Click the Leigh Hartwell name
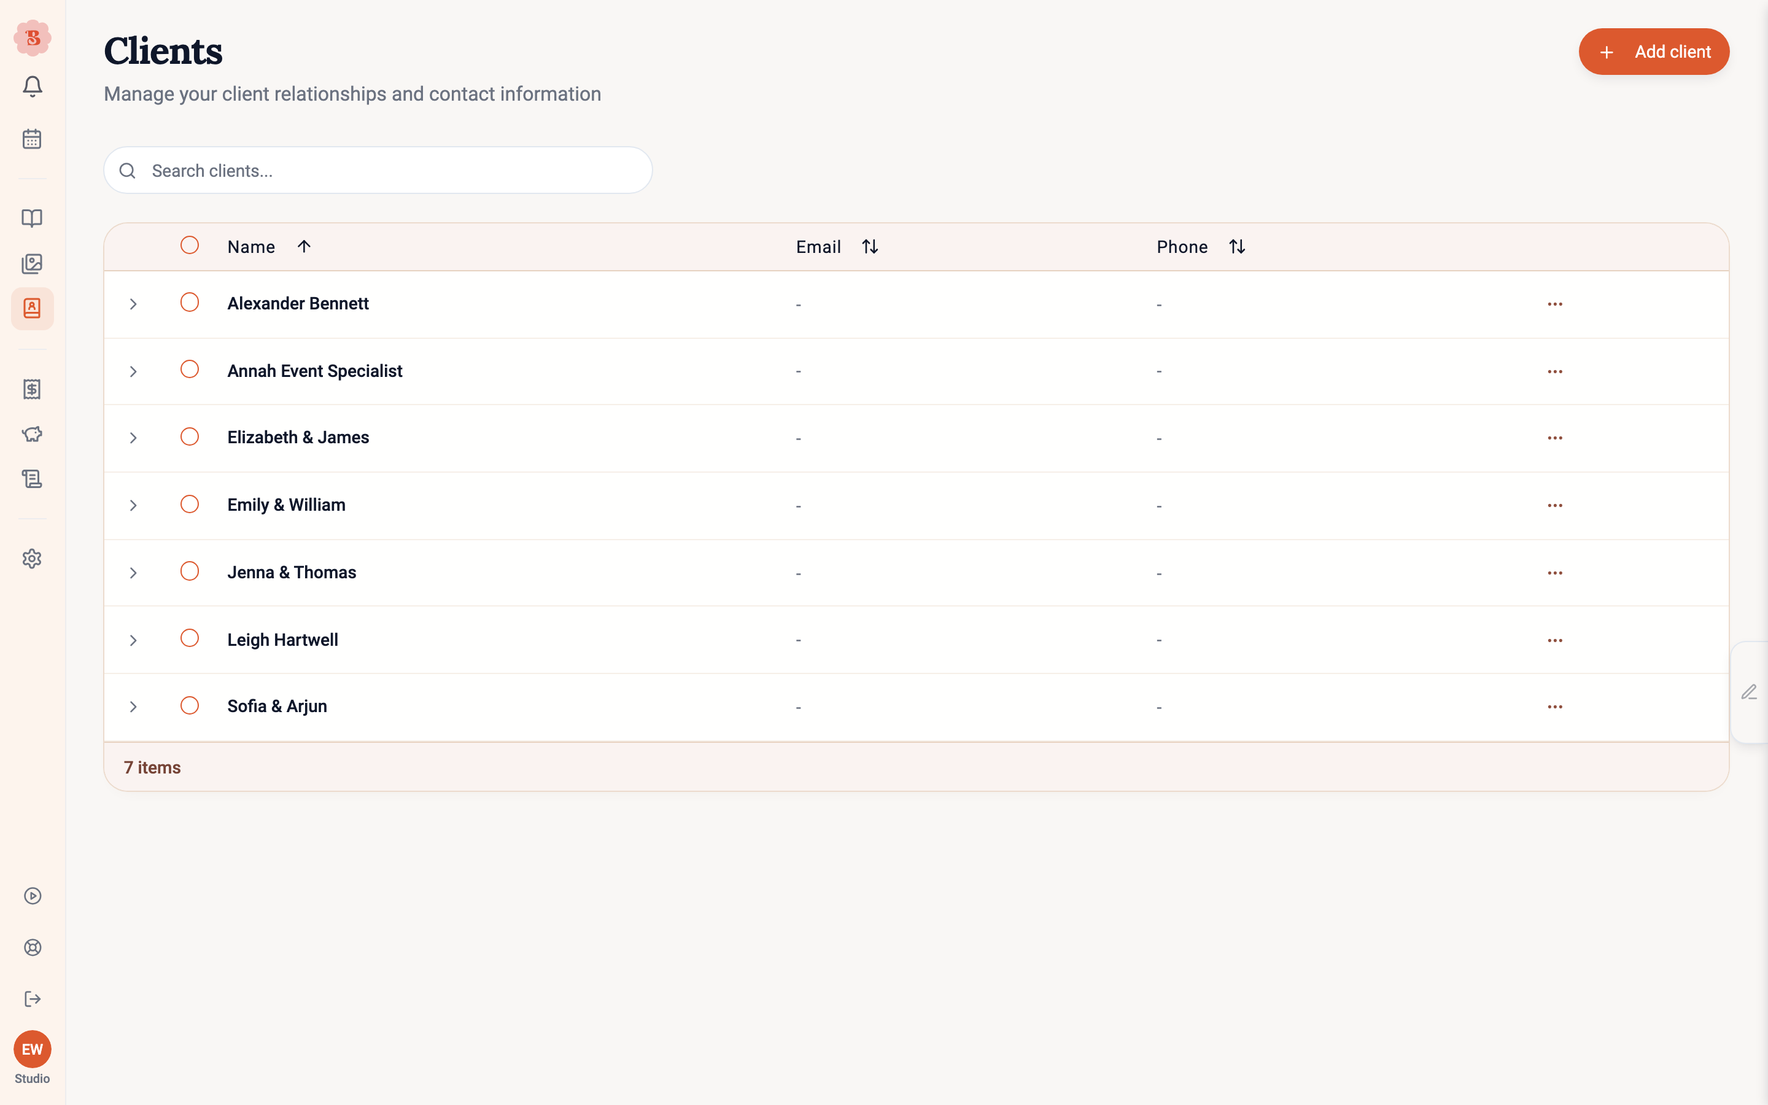Screen dimensions: 1768x1105 point(283,640)
